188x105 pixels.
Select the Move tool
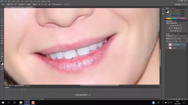[2, 10]
